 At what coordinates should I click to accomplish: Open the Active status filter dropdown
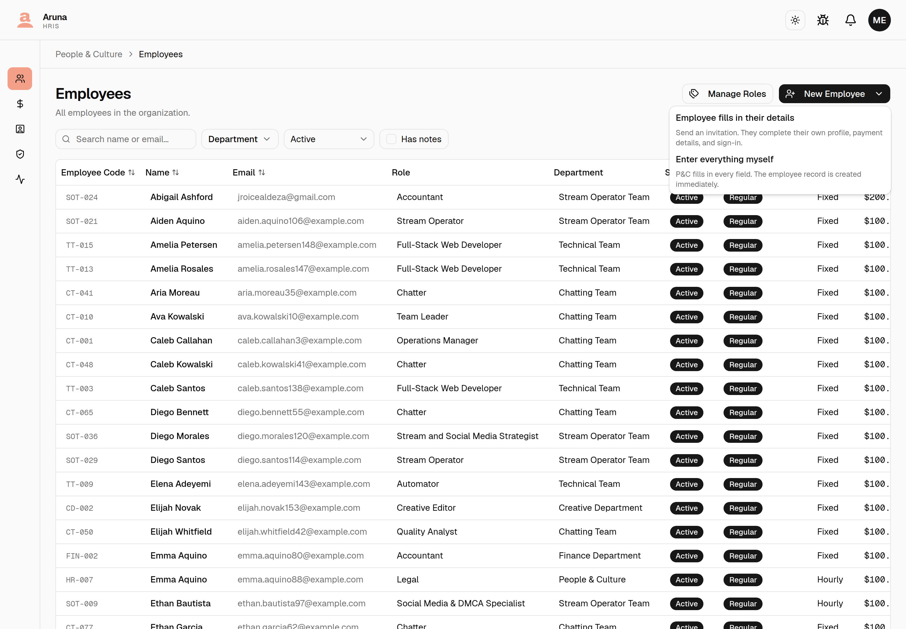pyautogui.click(x=329, y=139)
